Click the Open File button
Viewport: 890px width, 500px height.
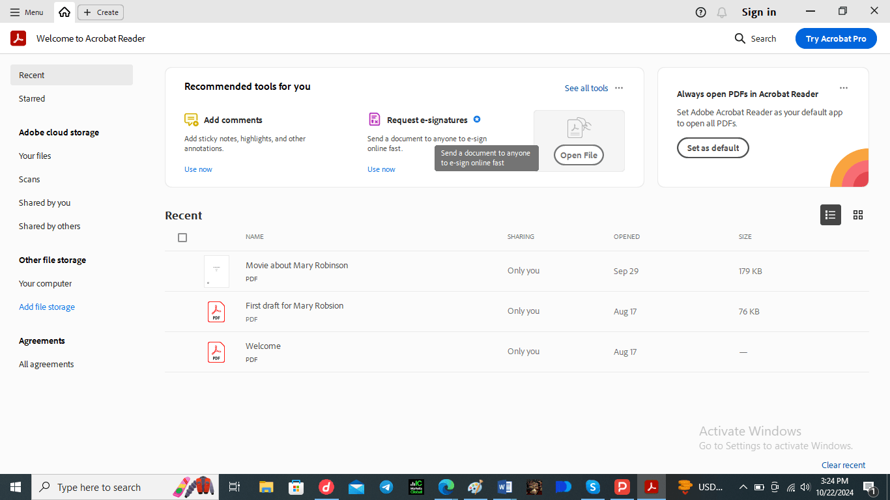(x=579, y=155)
